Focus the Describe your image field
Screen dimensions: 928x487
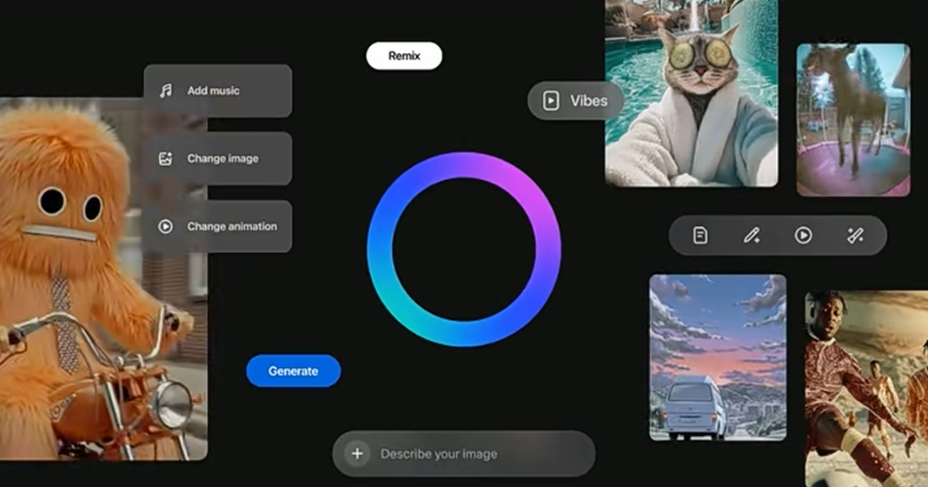(x=464, y=454)
